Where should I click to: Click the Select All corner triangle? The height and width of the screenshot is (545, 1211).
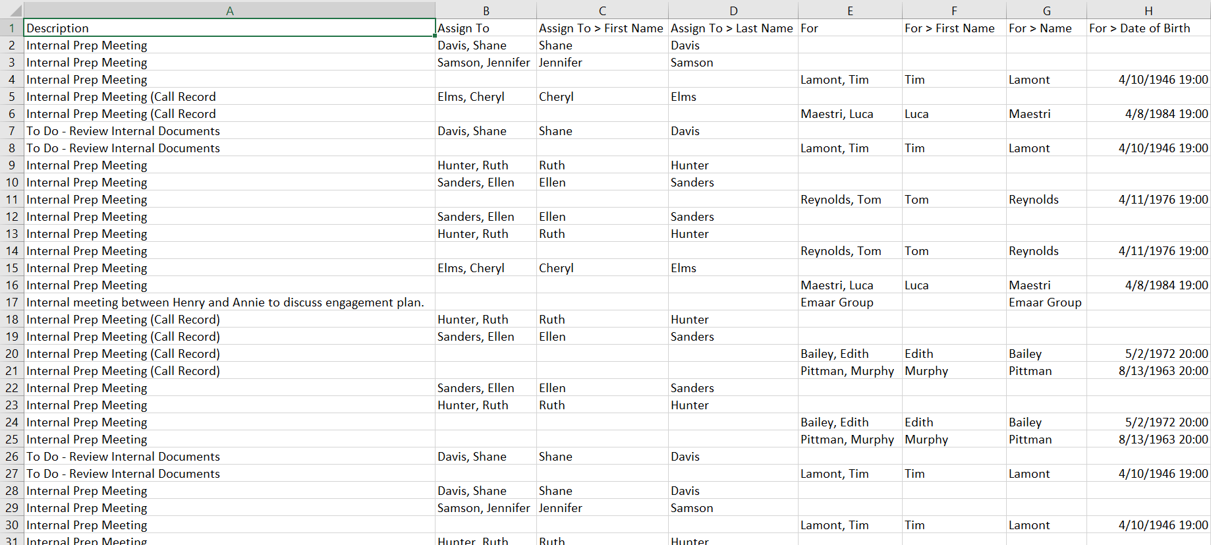click(x=12, y=10)
